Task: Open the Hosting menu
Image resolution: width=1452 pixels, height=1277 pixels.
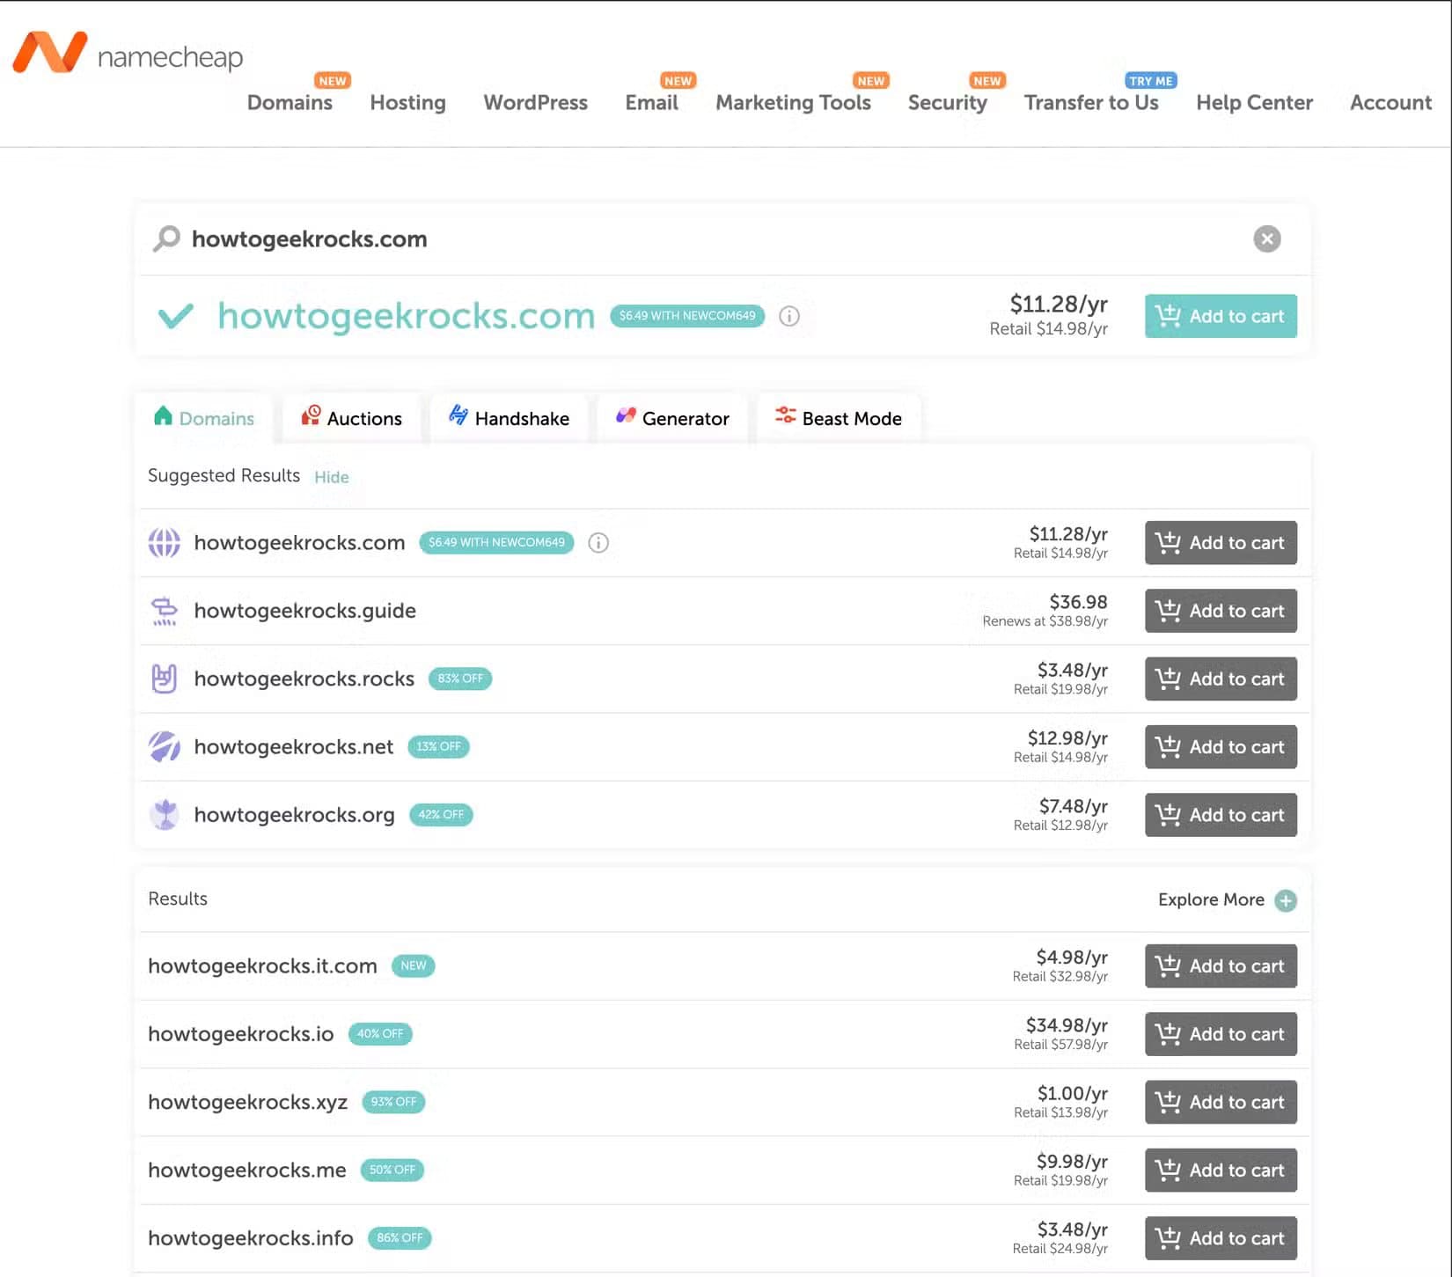Action: [407, 103]
